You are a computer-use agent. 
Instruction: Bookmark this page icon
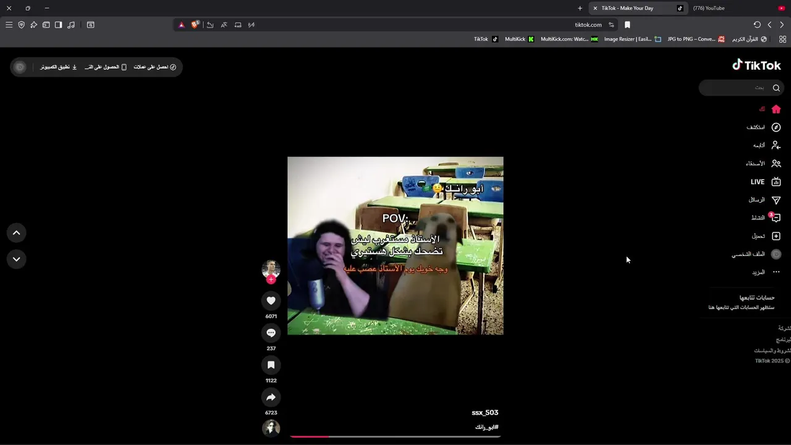point(627,25)
